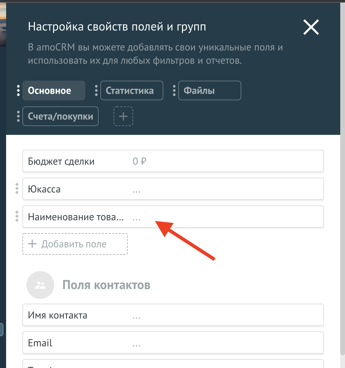The image size is (345, 368).
Task: Click drag handle next to Наименование това... field
Action: point(17,216)
